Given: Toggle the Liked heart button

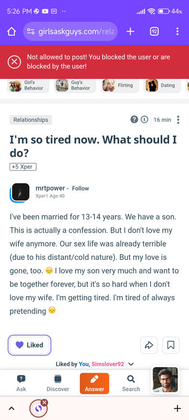Looking at the screenshot, I should tap(29, 345).
